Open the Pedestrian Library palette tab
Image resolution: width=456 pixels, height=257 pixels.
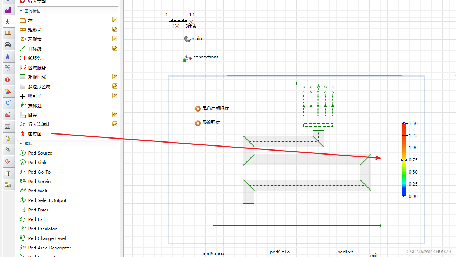tap(7, 22)
